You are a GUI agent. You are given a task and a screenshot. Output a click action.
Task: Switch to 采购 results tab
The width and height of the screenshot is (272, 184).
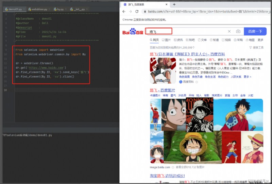point(238,40)
